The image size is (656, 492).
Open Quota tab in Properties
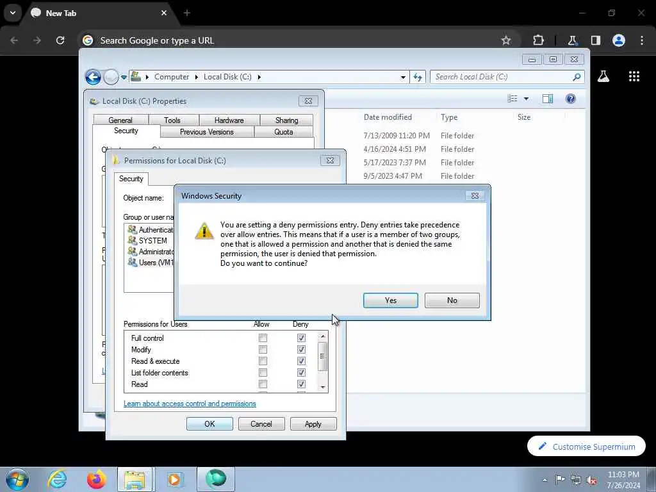pos(284,132)
